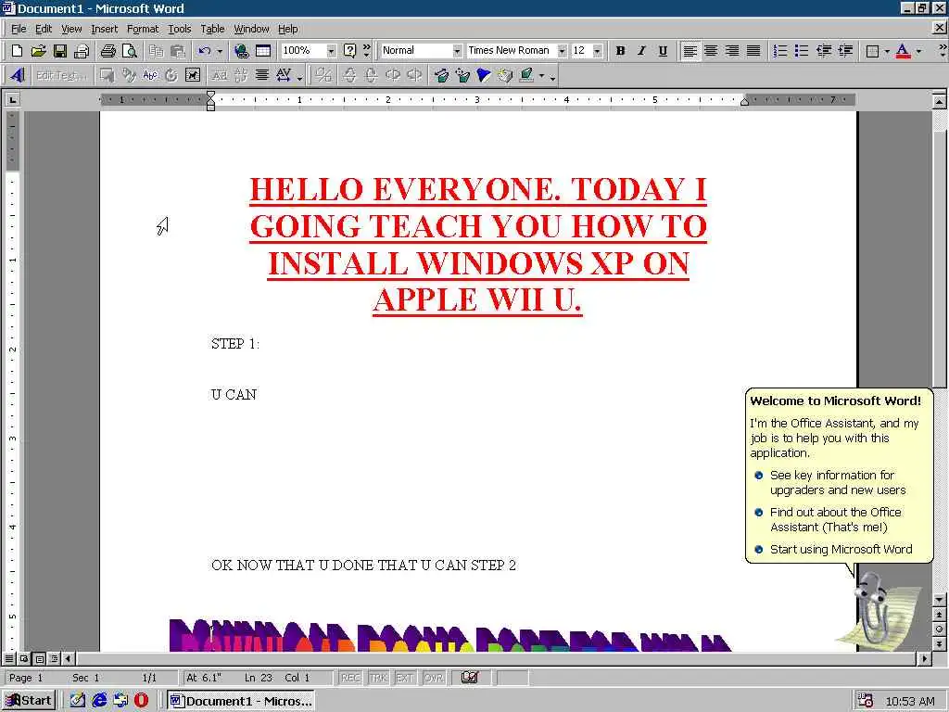949x712 pixels.
Task: Launch Internet Explorer from quick launch
Action: (99, 701)
